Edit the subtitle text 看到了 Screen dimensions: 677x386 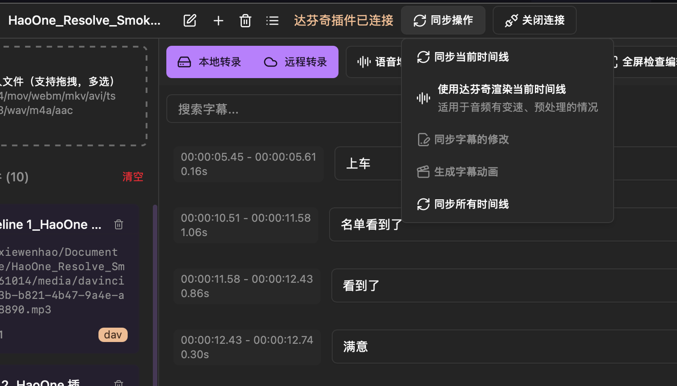[504, 285]
